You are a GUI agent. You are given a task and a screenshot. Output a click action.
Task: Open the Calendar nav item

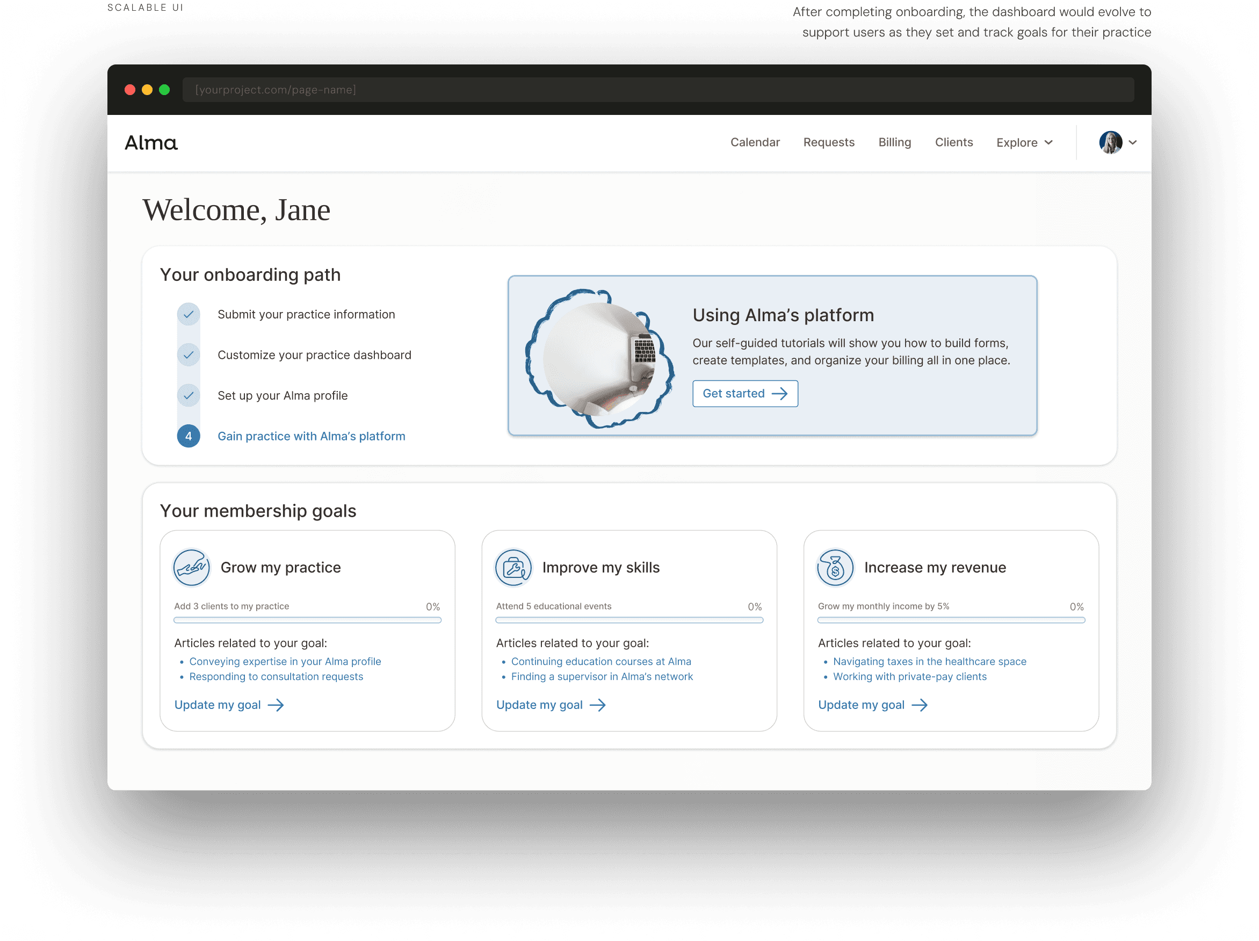click(x=755, y=142)
